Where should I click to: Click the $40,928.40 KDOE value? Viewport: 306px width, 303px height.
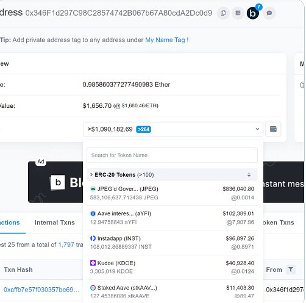[x=240, y=263]
